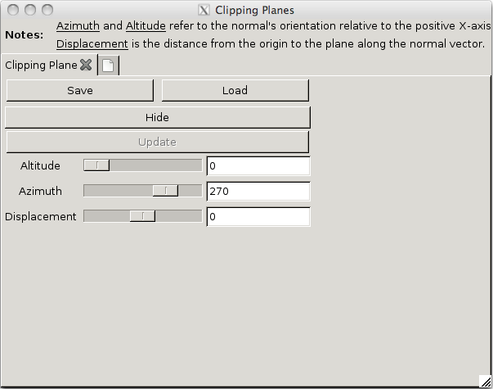Screen dimensions: 493x389
Task: Focus the Azimuth field showing 270
Action: click(x=258, y=192)
